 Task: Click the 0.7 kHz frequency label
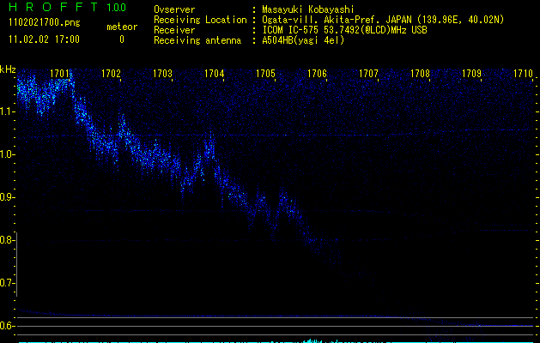pyautogui.click(x=7, y=283)
